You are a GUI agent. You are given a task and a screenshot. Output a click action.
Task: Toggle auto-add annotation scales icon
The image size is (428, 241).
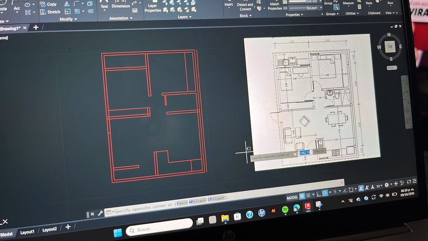367,188
